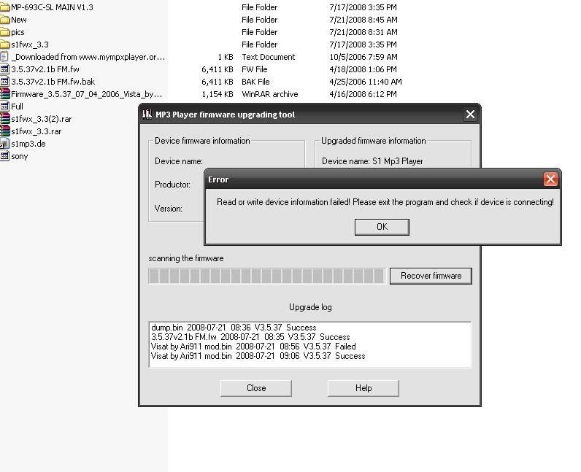Image resolution: width=581 pixels, height=472 pixels.
Task: Select the 3.5.37v2.1b FM.fw.bak file icon
Action: pos(5,82)
